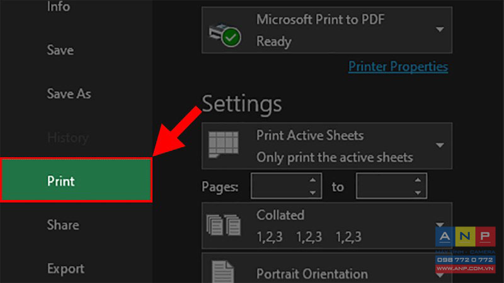
Task: Click the collated pages icon
Action: tap(224, 225)
